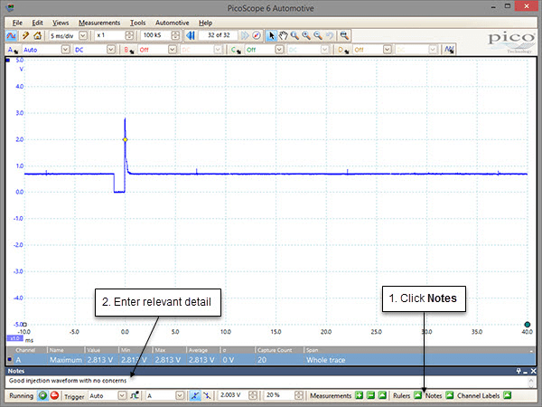This screenshot has width=542, height=407.
Task: Open the Edit menu
Action: [37, 23]
